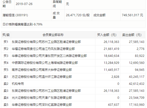
Task: Click 东吴证券苏州工业园区胜浦 name in 卖3 row
Action: pos(46,91)
